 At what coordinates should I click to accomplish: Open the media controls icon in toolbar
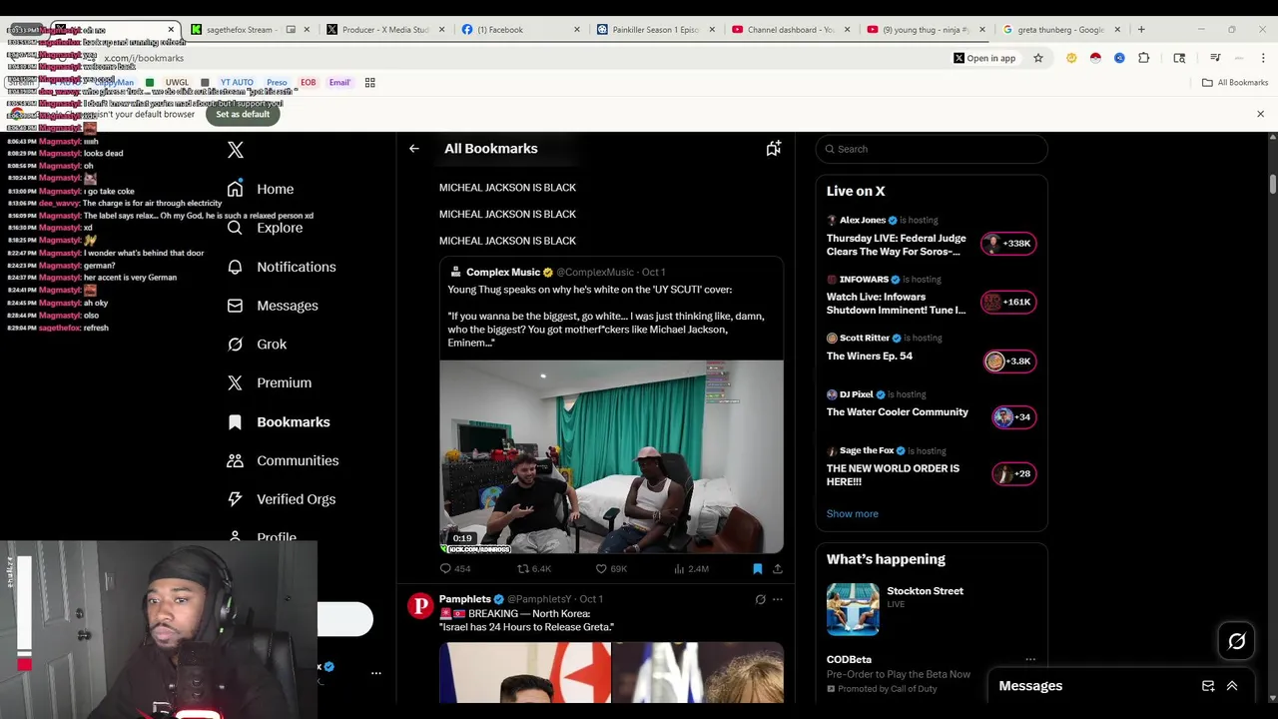click(1215, 58)
